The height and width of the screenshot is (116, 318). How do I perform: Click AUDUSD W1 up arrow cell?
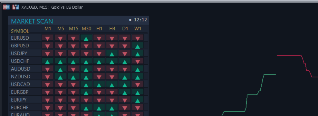[x=138, y=69]
